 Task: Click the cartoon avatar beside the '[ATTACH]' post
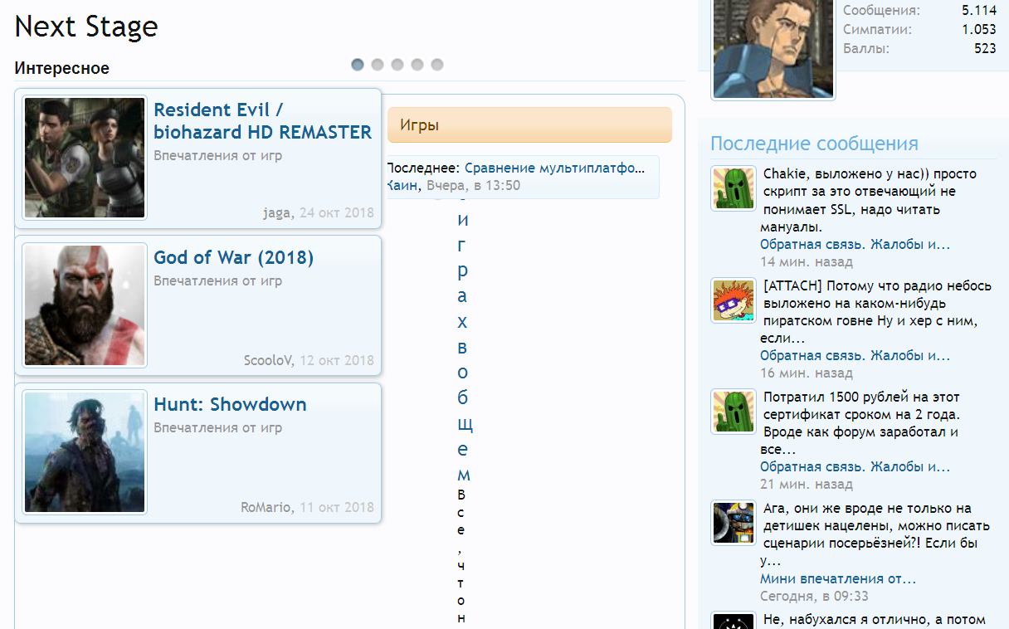coord(734,300)
